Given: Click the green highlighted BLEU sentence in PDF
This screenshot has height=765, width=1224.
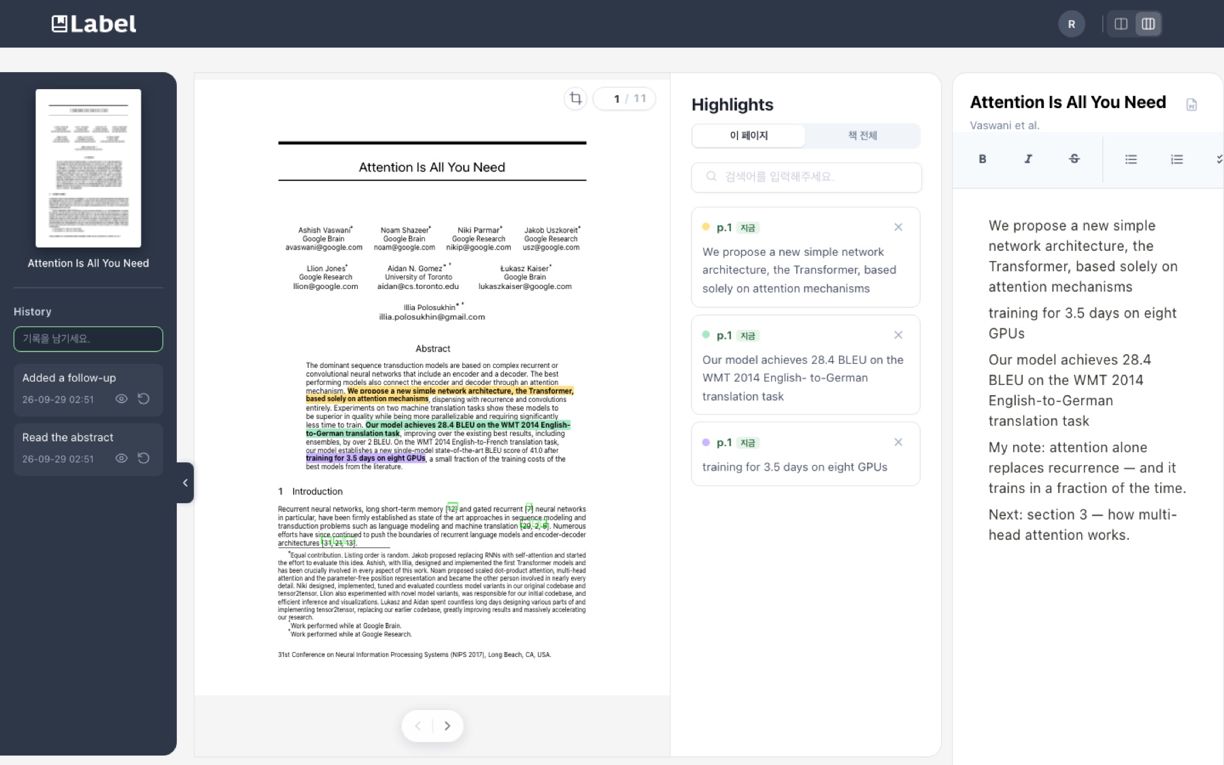Looking at the screenshot, I should tap(438, 429).
